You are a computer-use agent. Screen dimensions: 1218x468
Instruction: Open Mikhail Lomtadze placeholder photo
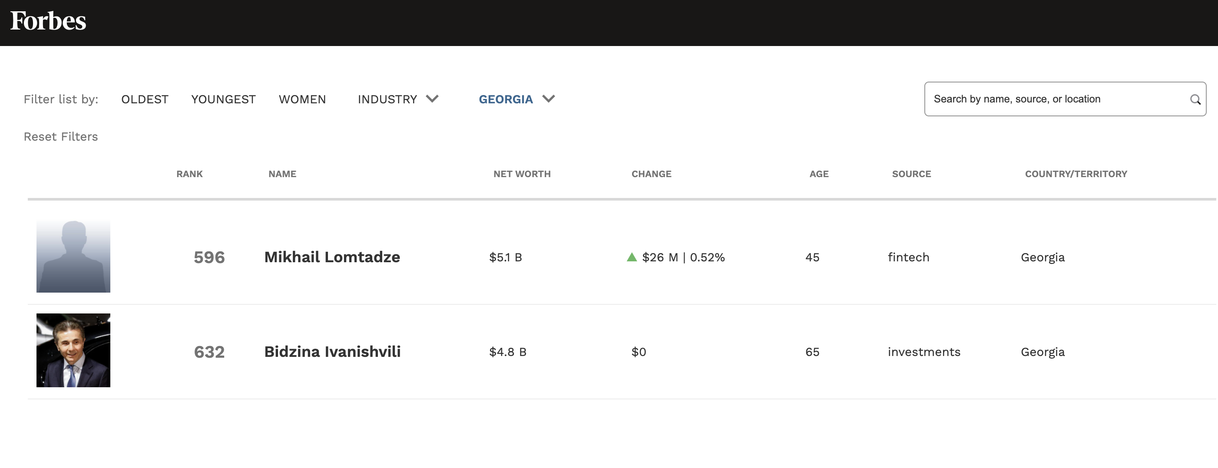tap(73, 256)
